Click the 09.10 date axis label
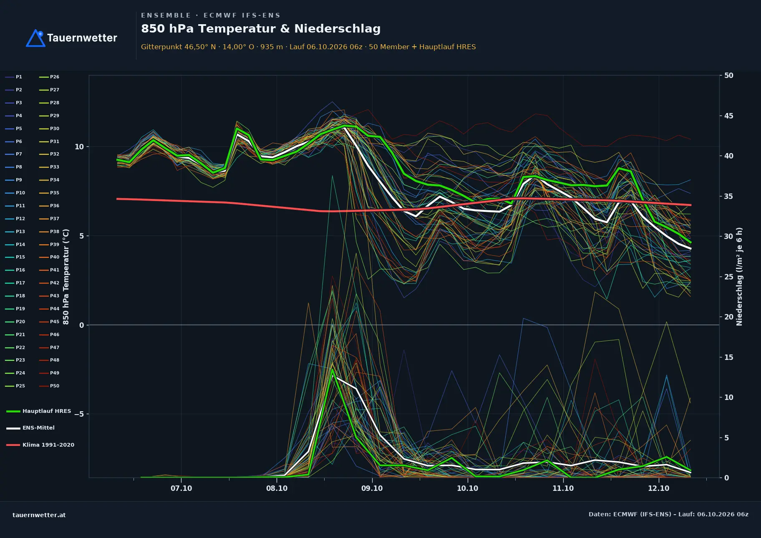Viewport: 761px width, 538px height. pyautogui.click(x=372, y=488)
